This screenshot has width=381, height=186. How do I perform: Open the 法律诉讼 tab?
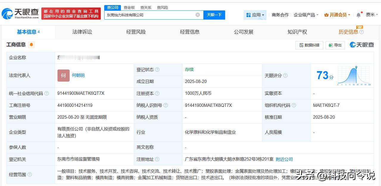(82, 32)
